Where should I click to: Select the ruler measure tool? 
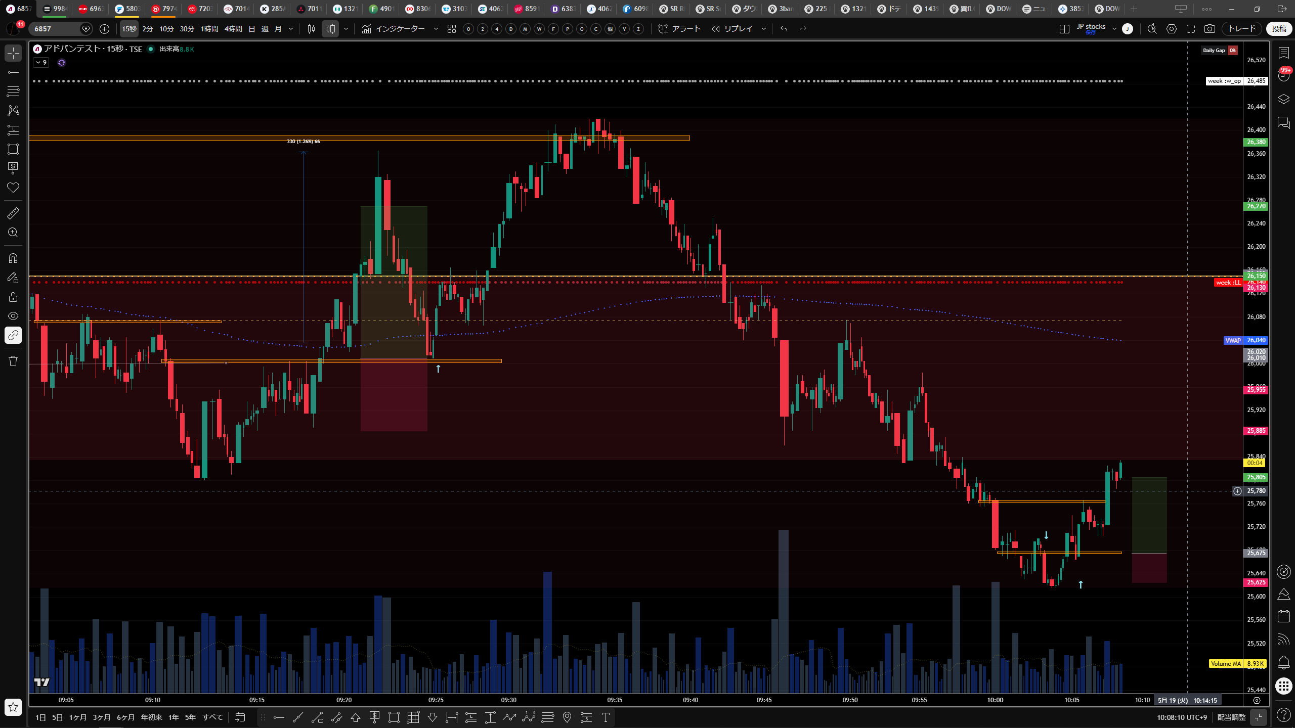(13, 213)
